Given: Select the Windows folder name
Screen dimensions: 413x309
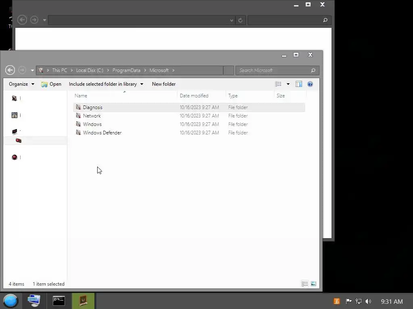Looking at the screenshot, I should tap(92, 124).
